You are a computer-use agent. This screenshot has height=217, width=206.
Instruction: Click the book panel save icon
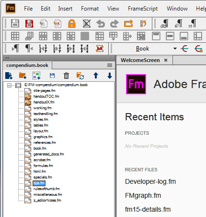point(52,76)
